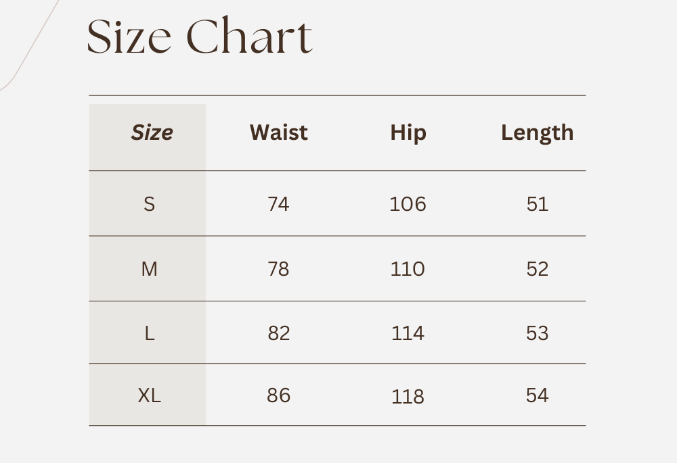Select the Length column header
Viewport: 677px width, 463px height.
[x=537, y=132]
